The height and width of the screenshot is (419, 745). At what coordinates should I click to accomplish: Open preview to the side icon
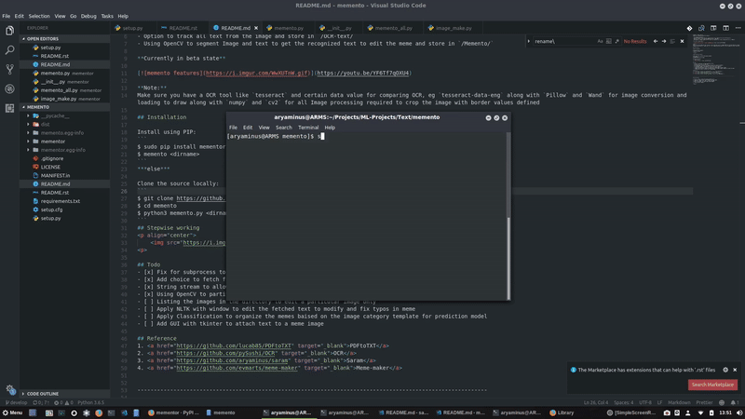pyautogui.click(x=701, y=28)
